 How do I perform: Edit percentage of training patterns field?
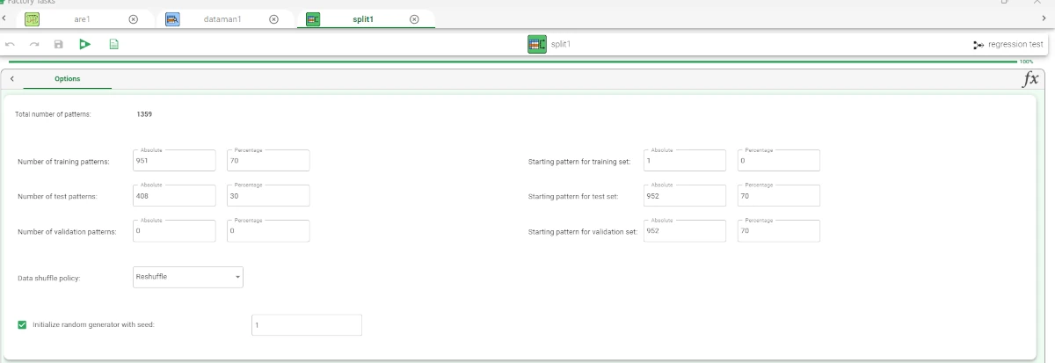267,160
